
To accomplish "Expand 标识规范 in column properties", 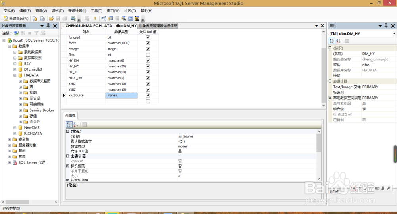I will (x=67, y=166).
